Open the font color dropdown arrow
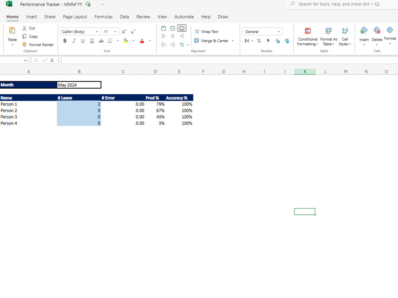The width and height of the screenshot is (398, 298). coord(150,41)
